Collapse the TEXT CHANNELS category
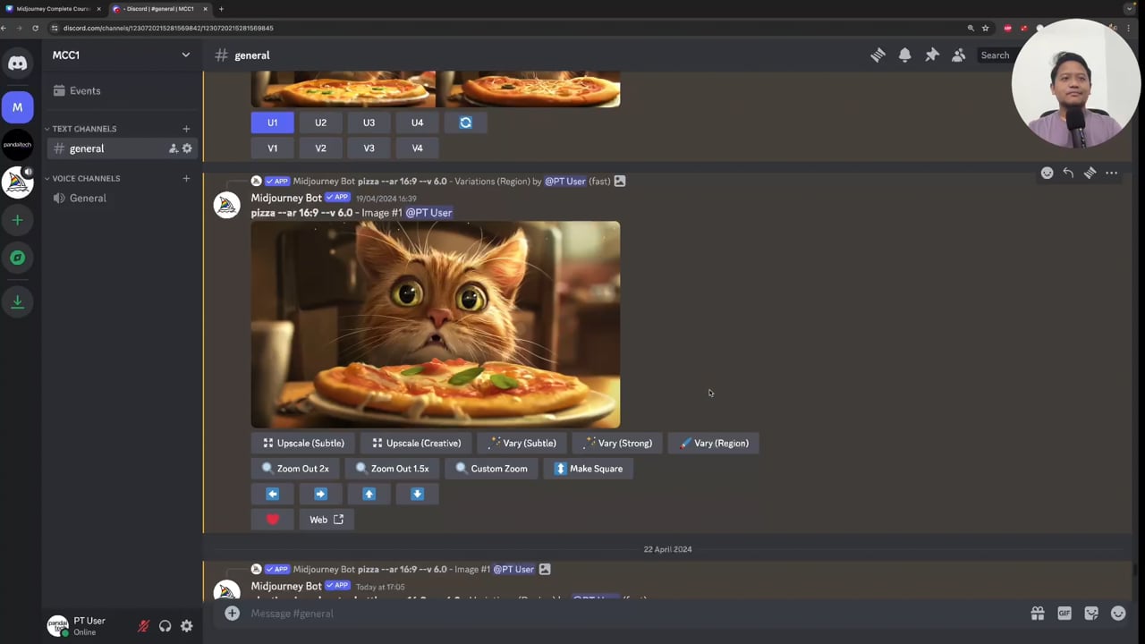Viewport: 1145px width, 644px height. pyautogui.click(x=84, y=129)
